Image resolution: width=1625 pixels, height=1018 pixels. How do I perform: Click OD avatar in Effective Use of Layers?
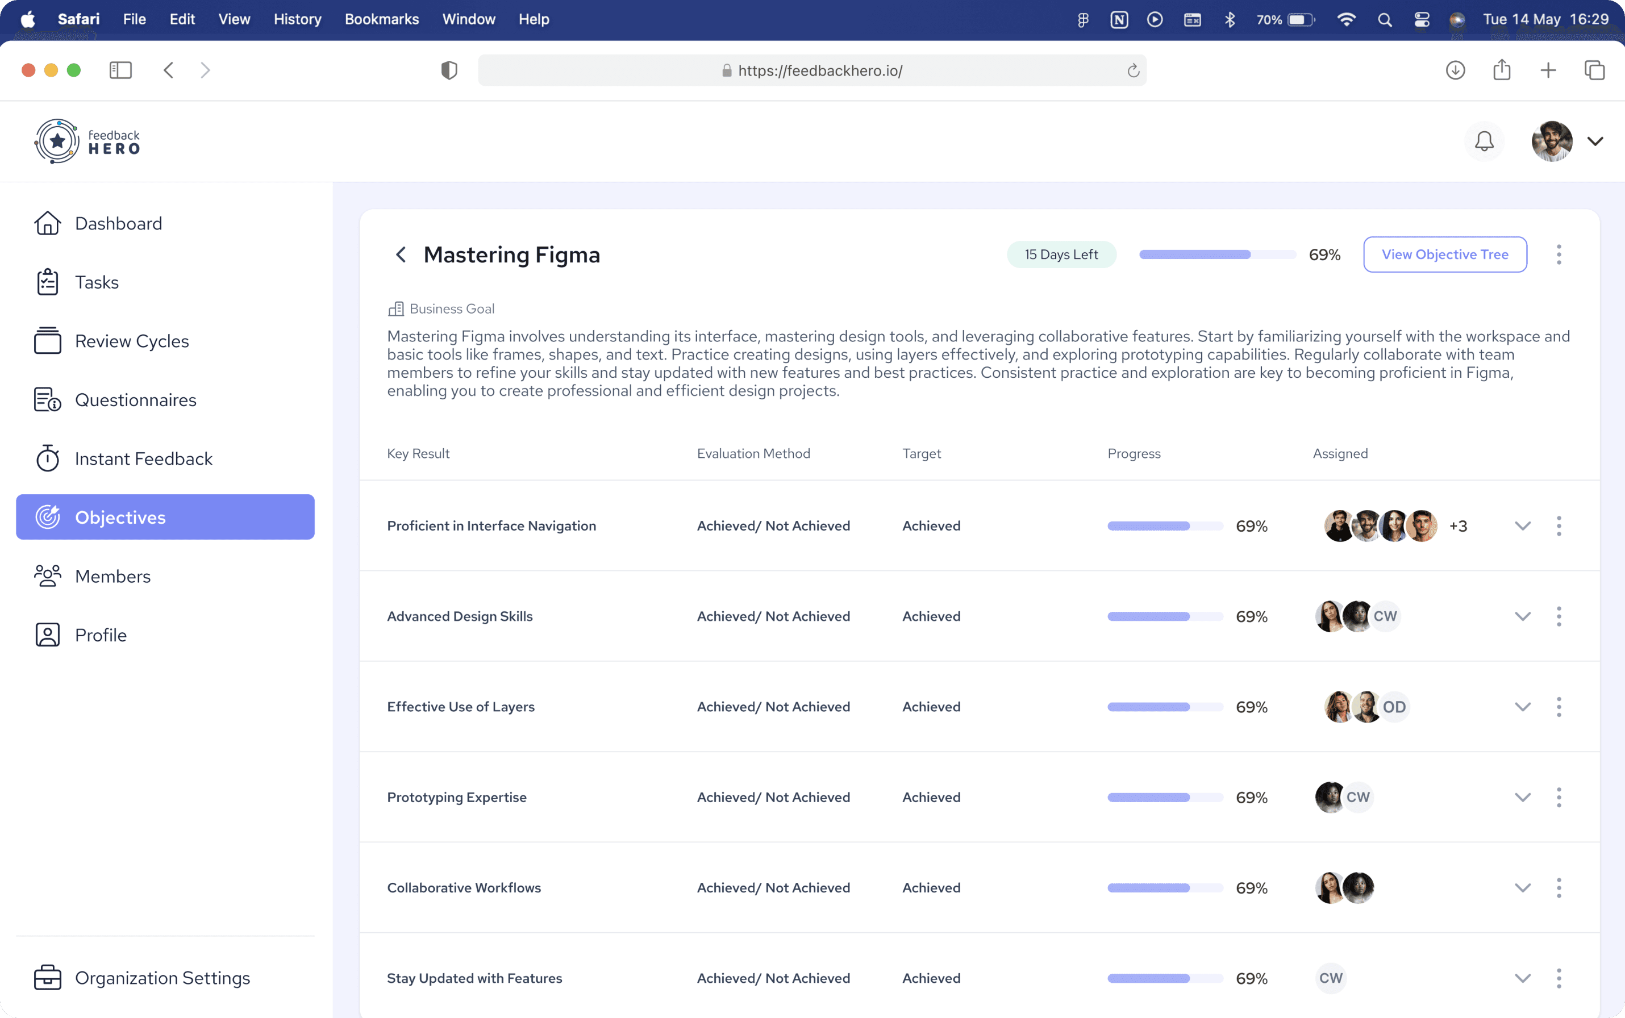point(1394,707)
